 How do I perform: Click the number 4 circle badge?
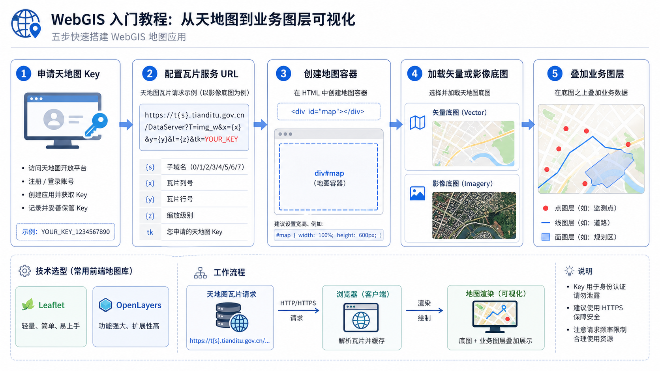pos(414,74)
